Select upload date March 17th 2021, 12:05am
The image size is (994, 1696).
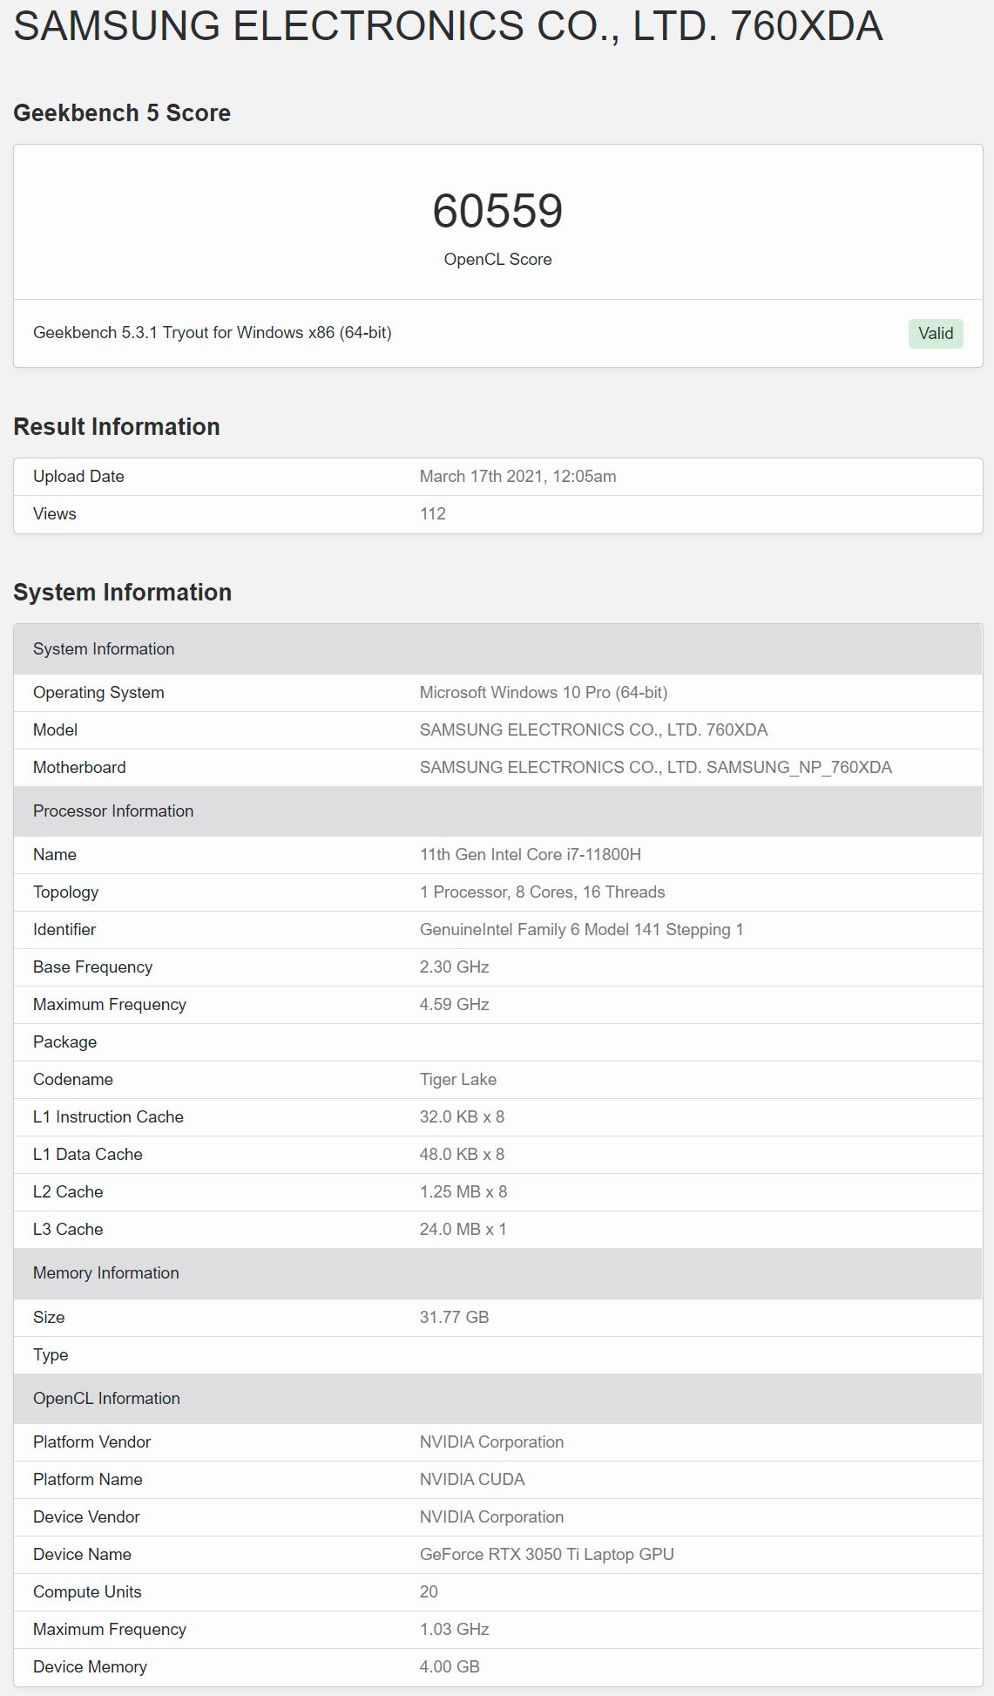[x=517, y=476]
